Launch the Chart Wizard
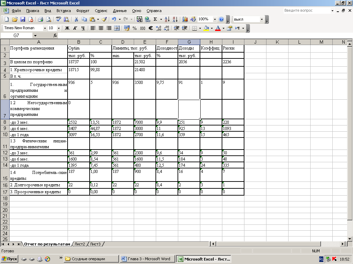Image resolution: width=353 pixels, height=264 pixels. [x=185, y=20]
